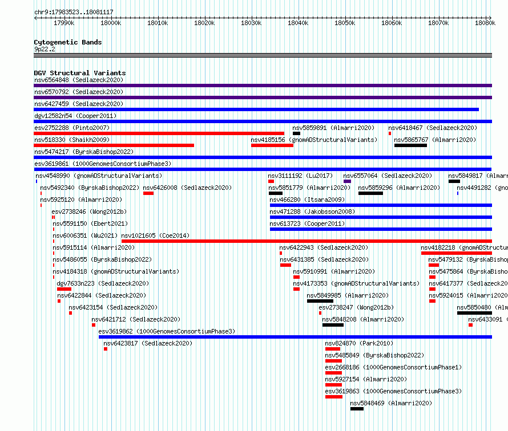This screenshot has height=431, width=508.
Task: Click nsv5591150 (Ebert2021) label
Action: point(90,223)
